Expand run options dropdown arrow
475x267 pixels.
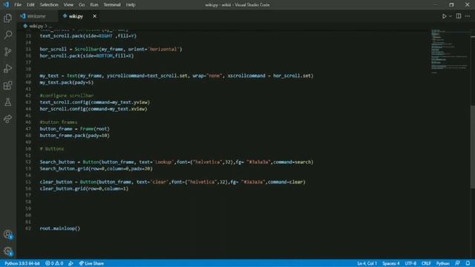pos(451,16)
